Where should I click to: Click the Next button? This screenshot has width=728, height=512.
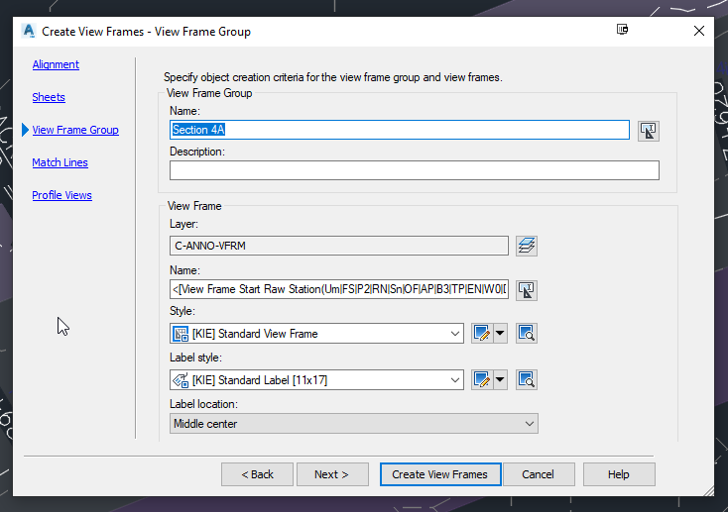[x=332, y=474]
